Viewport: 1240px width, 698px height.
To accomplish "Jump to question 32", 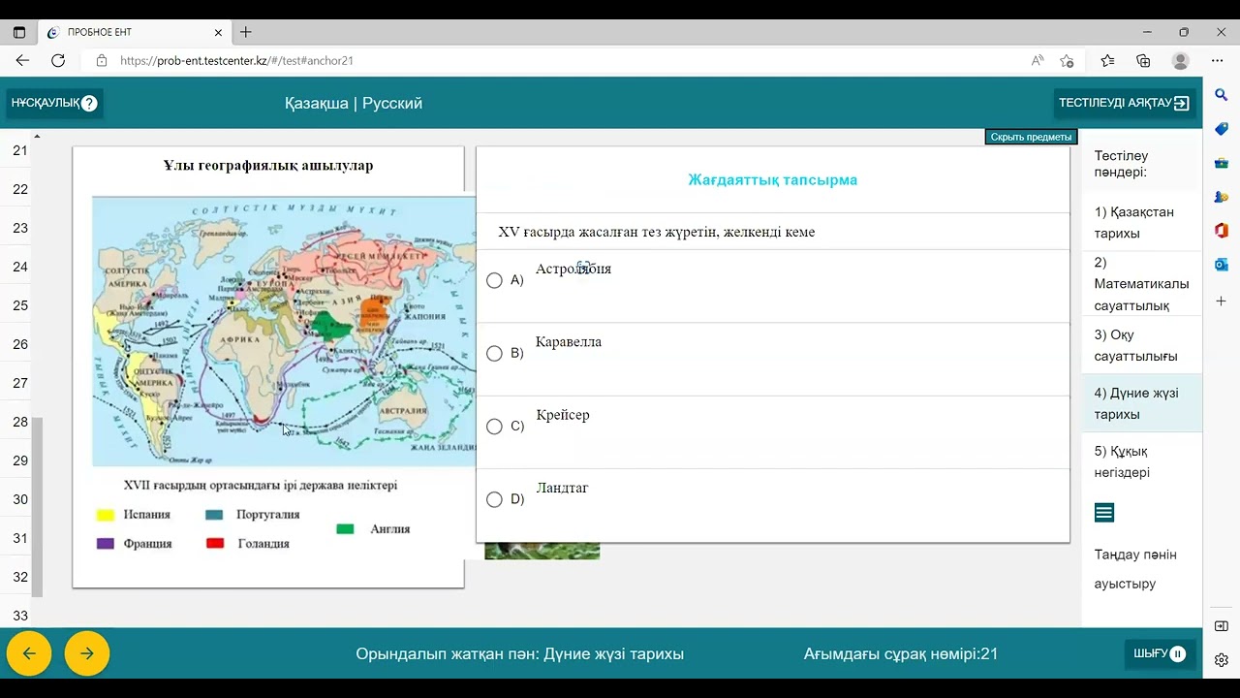I will (20, 577).
